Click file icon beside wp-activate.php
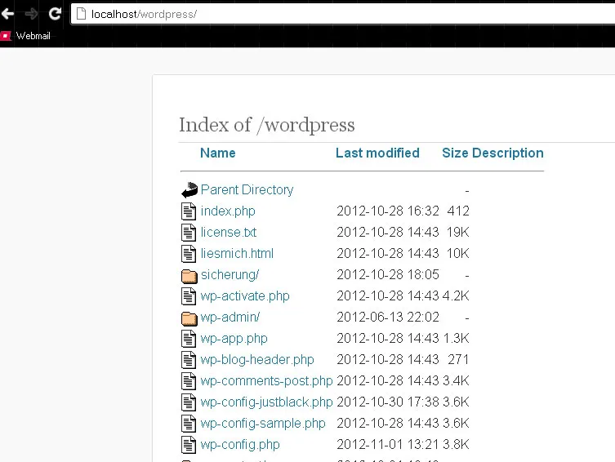 pyautogui.click(x=189, y=295)
